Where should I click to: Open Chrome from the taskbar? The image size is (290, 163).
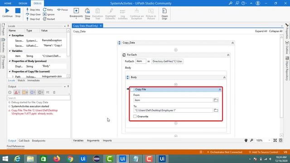(70, 159)
